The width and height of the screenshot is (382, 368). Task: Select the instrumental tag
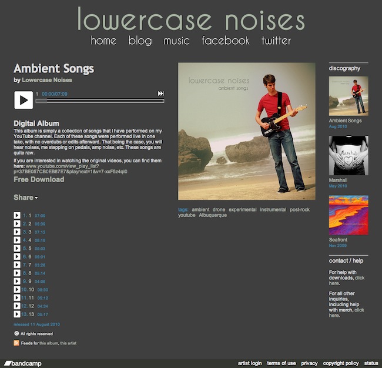click(273, 210)
